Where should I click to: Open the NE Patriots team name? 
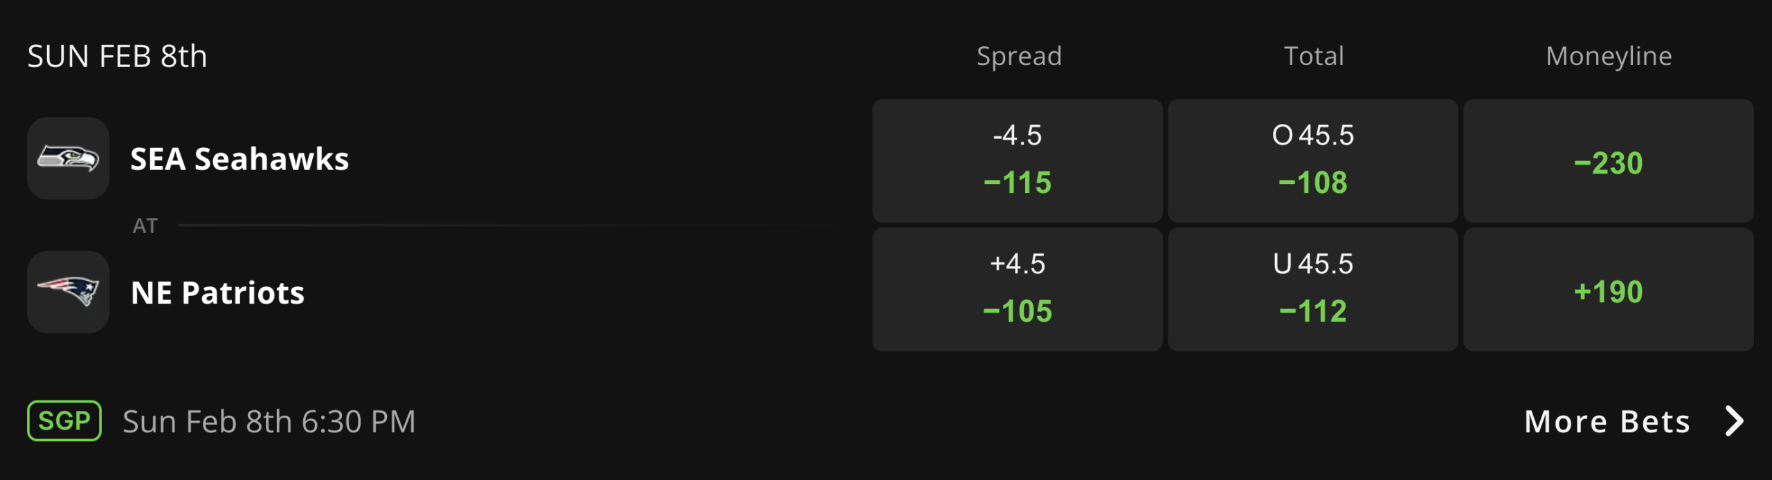pos(217,293)
